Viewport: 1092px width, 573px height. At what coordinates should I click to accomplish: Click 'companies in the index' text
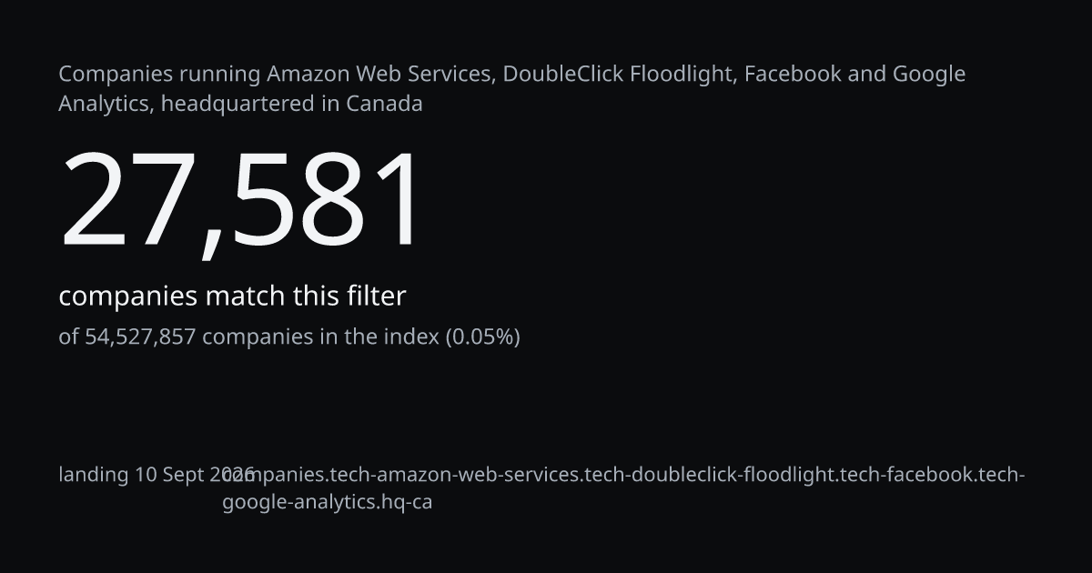(x=320, y=337)
